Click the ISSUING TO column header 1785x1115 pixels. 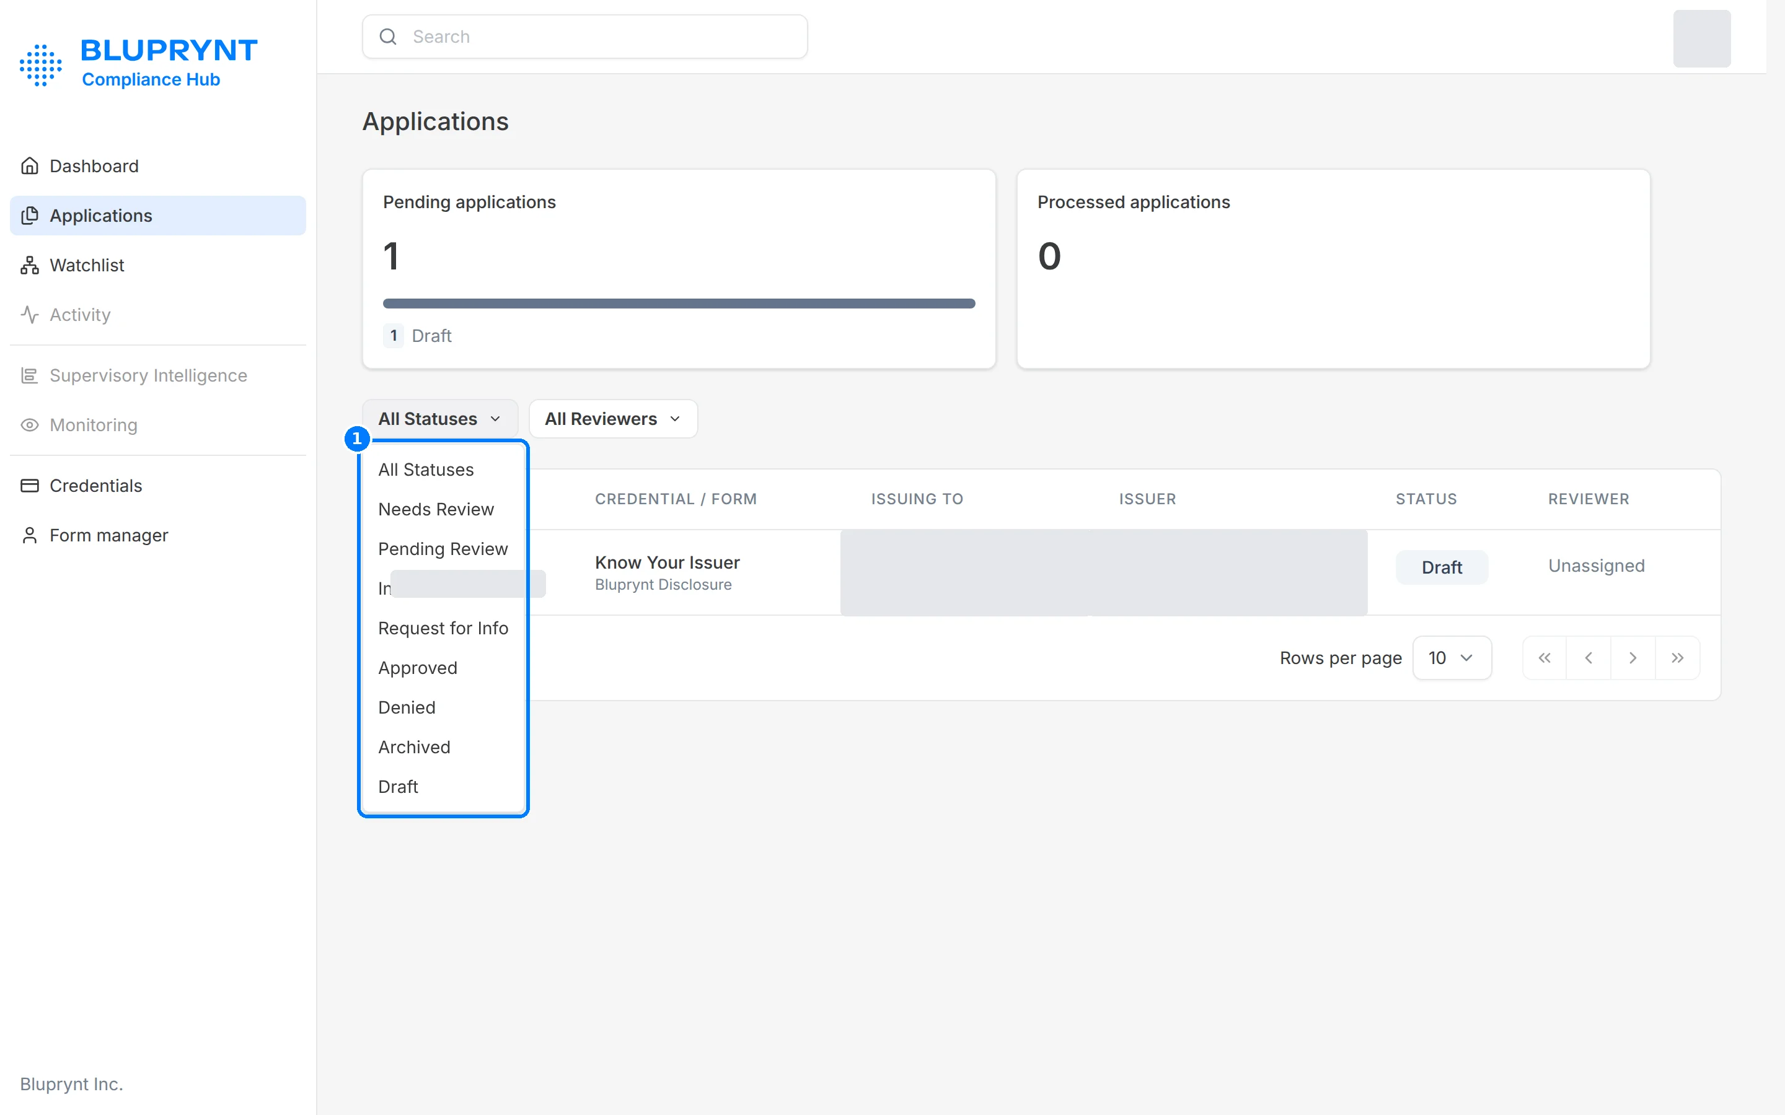tap(917, 499)
